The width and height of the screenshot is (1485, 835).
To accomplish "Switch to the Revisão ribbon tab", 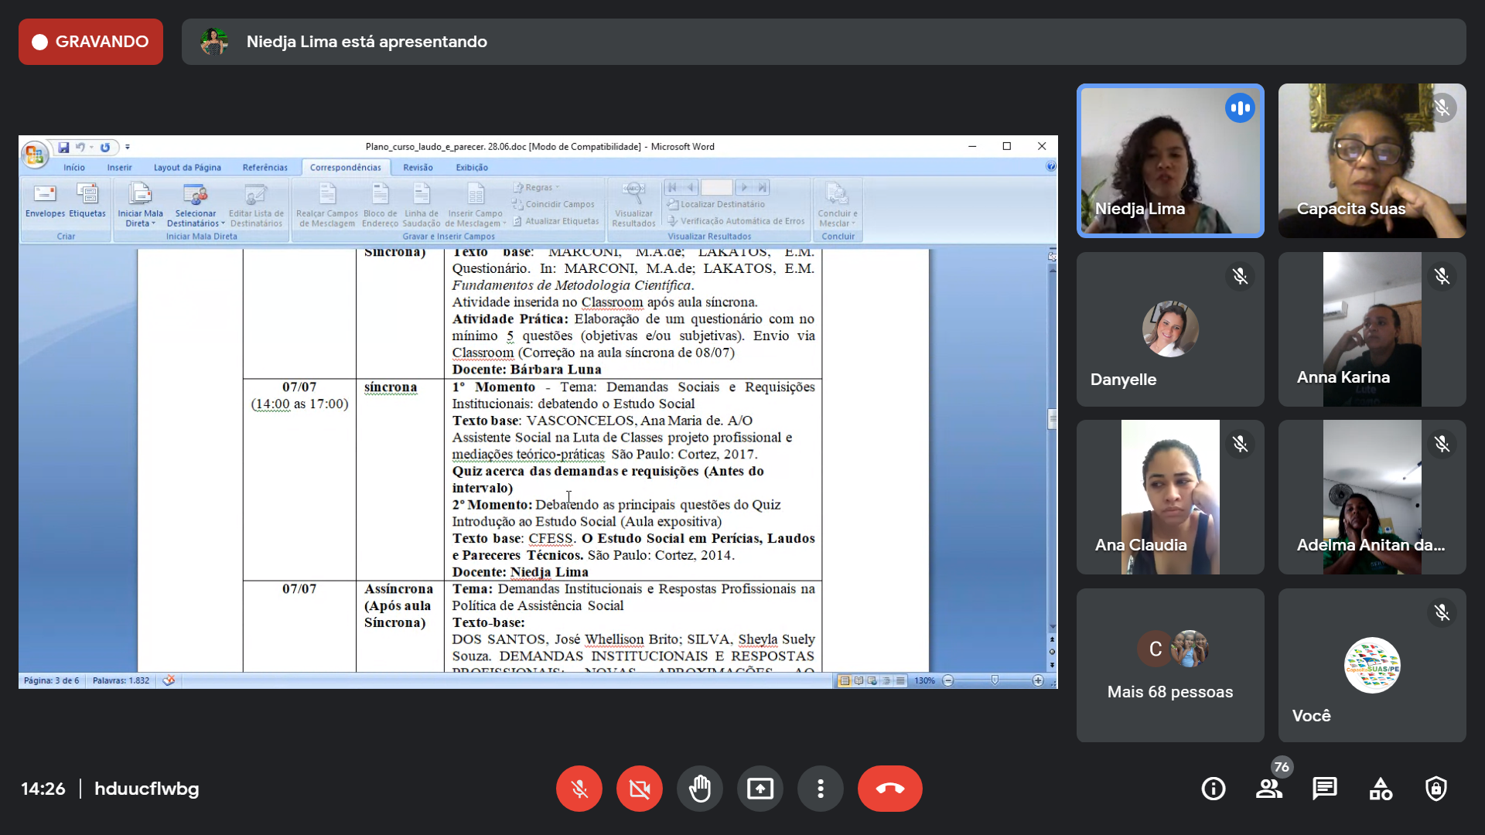I will pyautogui.click(x=418, y=167).
